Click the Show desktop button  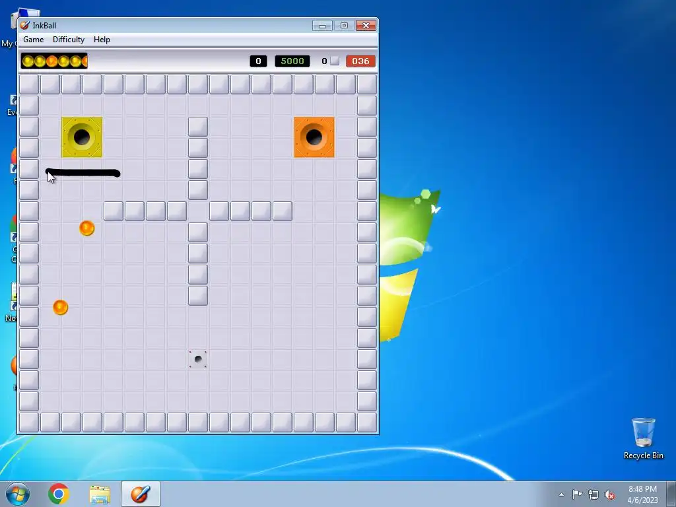pos(671,494)
